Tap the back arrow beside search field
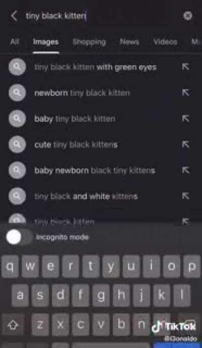 [14, 16]
